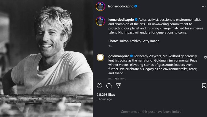Click the '9 hours ago' post timestamp
This screenshot has height=117, width=207.
(x=104, y=99)
